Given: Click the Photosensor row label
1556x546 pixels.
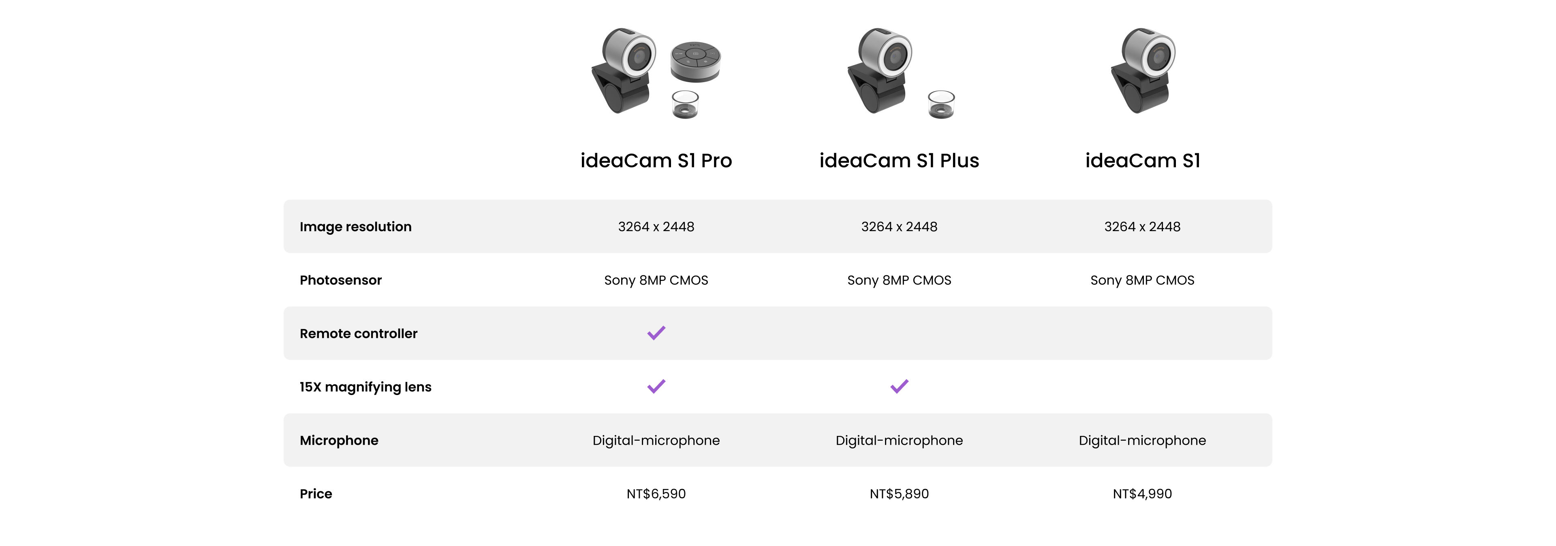Looking at the screenshot, I should 341,280.
